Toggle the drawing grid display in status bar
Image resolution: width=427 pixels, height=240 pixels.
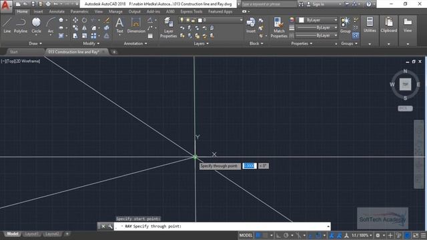tap(258, 235)
